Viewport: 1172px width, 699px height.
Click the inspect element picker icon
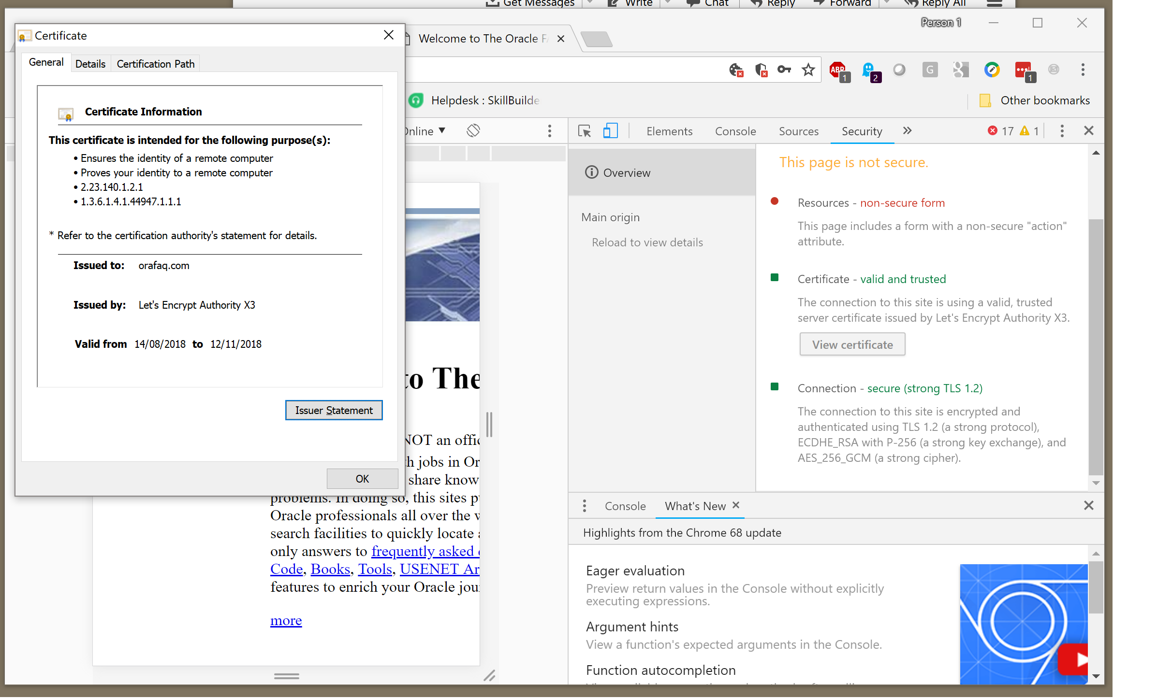coord(584,131)
